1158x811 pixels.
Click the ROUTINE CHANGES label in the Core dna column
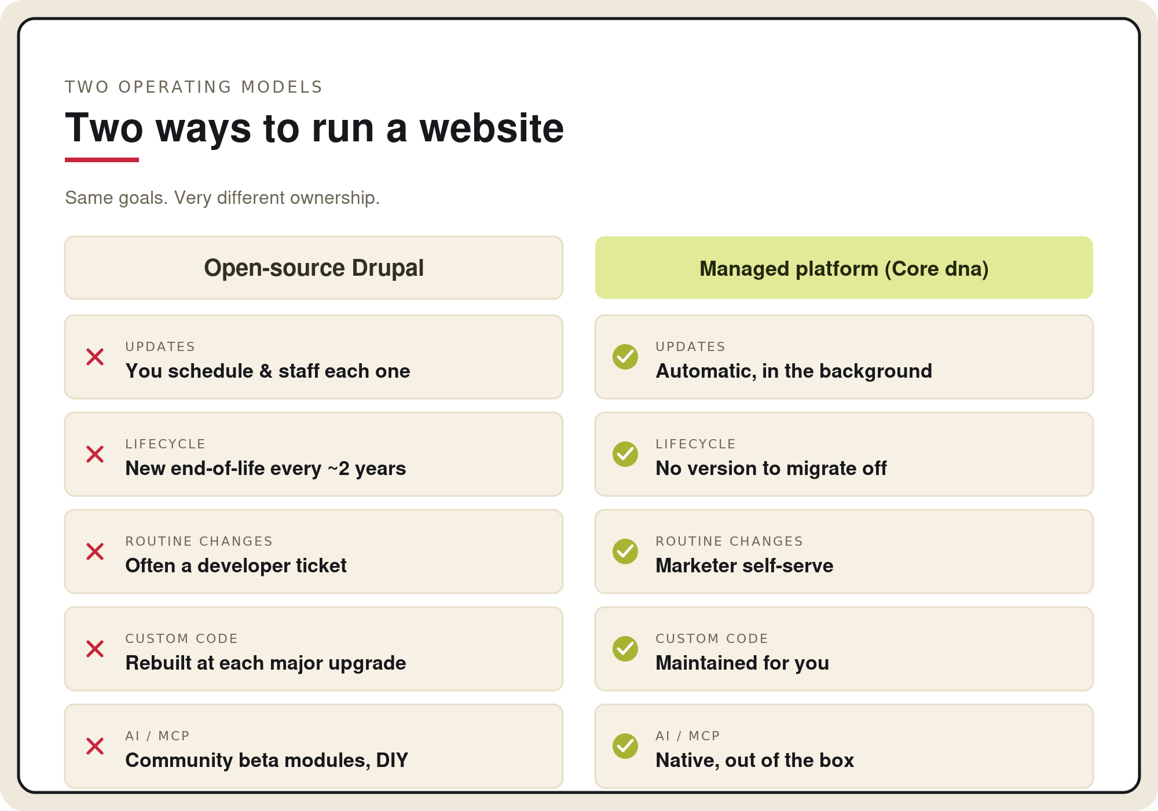(x=729, y=541)
